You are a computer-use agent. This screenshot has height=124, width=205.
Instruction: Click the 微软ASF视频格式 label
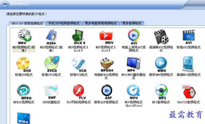point(106,102)
